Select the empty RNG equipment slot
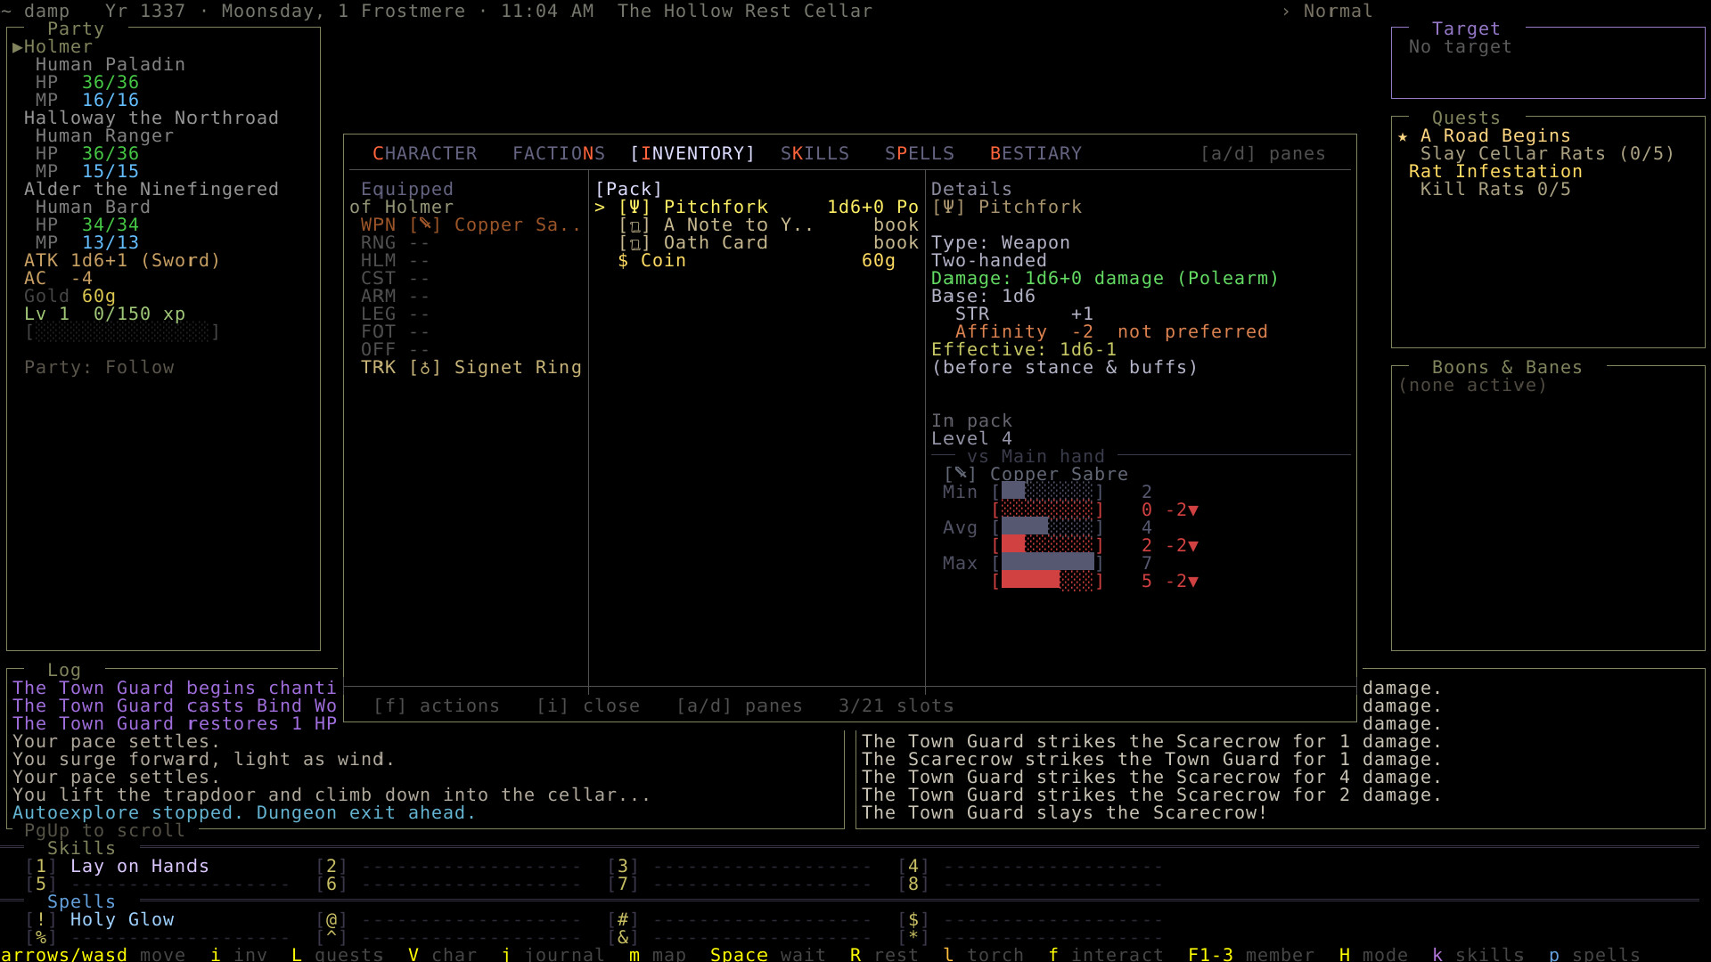 (x=395, y=242)
